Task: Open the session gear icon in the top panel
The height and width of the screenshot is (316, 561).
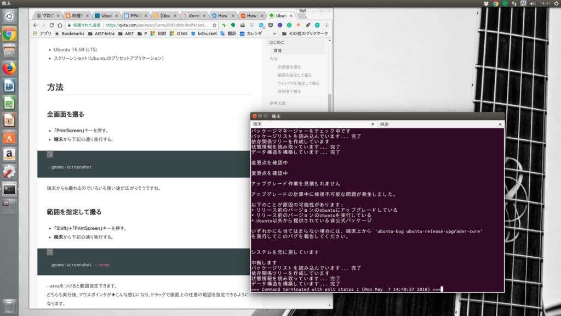Action: (556, 4)
